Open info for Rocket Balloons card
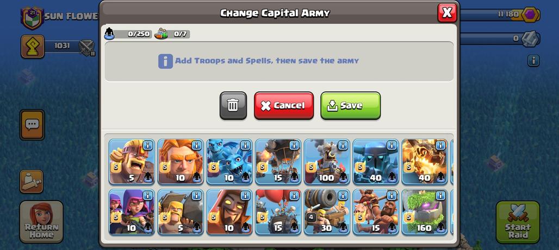 click(294, 145)
